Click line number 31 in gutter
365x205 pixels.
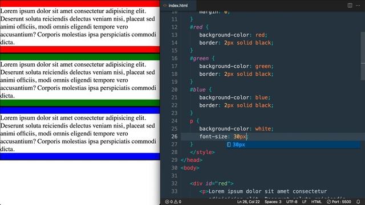click(174, 175)
